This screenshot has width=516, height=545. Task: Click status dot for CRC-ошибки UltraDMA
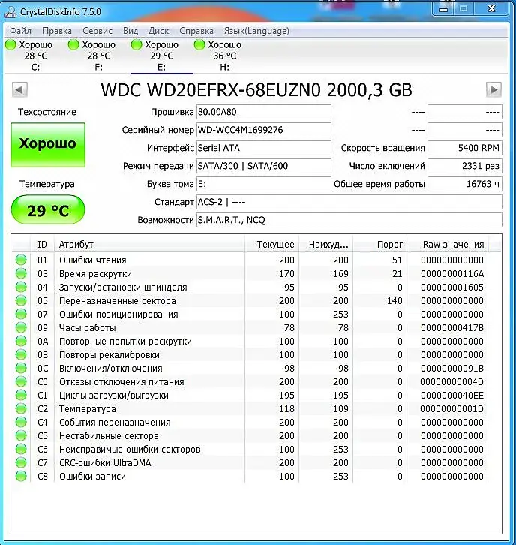click(x=21, y=462)
